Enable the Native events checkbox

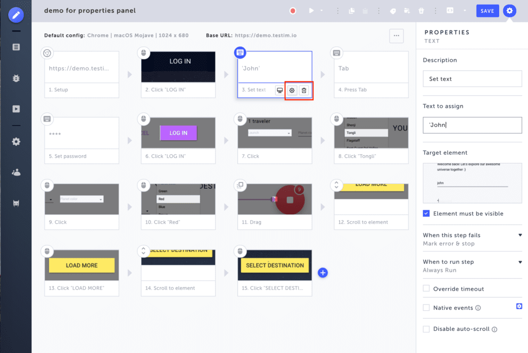pyautogui.click(x=426, y=308)
